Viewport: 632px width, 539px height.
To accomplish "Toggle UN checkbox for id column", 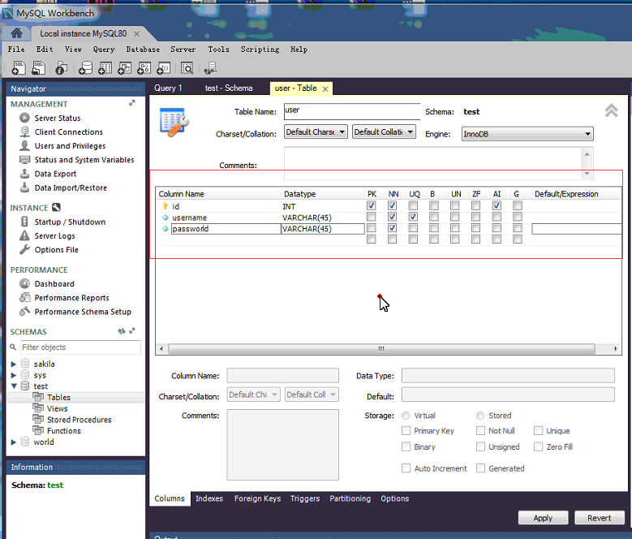I will pos(455,205).
